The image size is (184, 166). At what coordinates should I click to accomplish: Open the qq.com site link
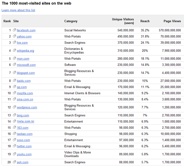coord(22,87)
